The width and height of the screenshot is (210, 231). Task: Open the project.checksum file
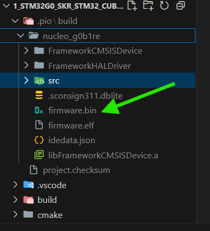77,170
